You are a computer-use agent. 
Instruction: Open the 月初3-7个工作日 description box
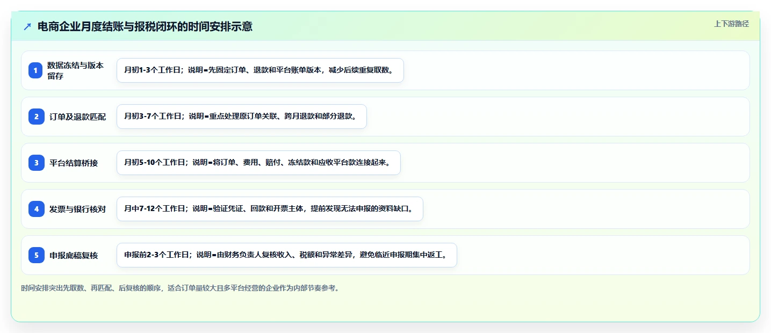click(x=242, y=117)
